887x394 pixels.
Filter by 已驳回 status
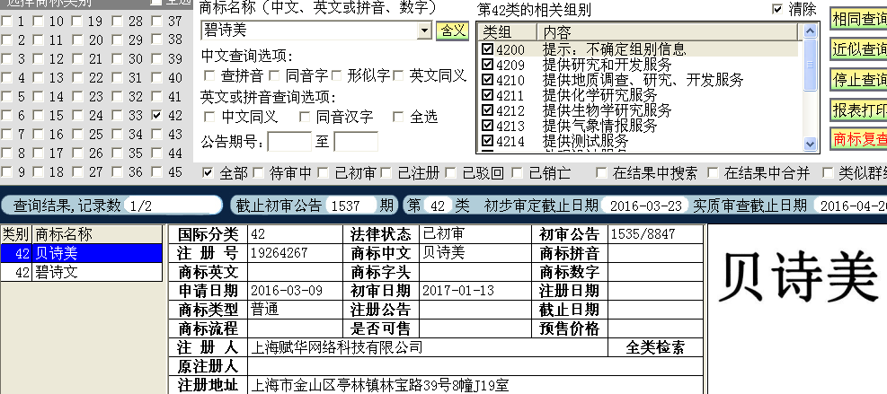pyautogui.click(x=451, y=172)
